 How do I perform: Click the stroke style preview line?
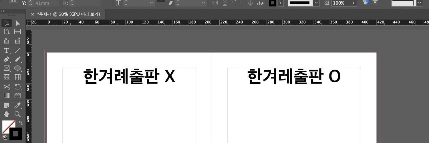pyautogui.click(x=300, y=3)
